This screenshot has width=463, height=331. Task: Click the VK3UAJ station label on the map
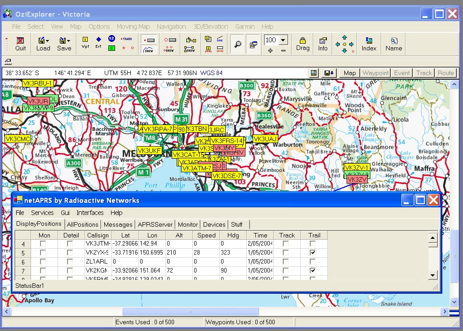click(x=265, y=139)
